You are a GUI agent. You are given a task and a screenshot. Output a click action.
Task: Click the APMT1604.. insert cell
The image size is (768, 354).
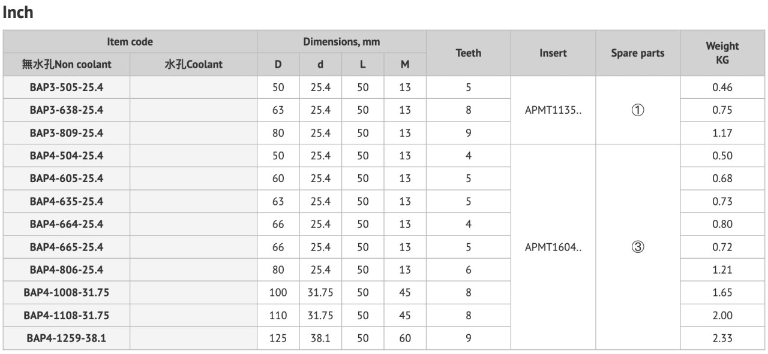(x=553, y=247)
